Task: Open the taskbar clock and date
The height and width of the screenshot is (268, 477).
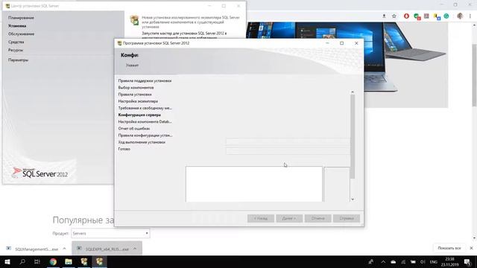Action: (449, 262)
